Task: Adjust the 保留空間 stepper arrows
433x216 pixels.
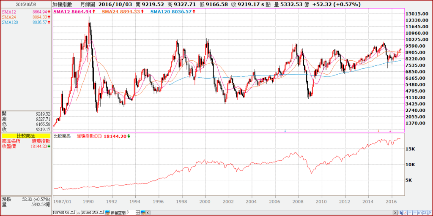Action: pyautogui.click(x=138, y=213)
